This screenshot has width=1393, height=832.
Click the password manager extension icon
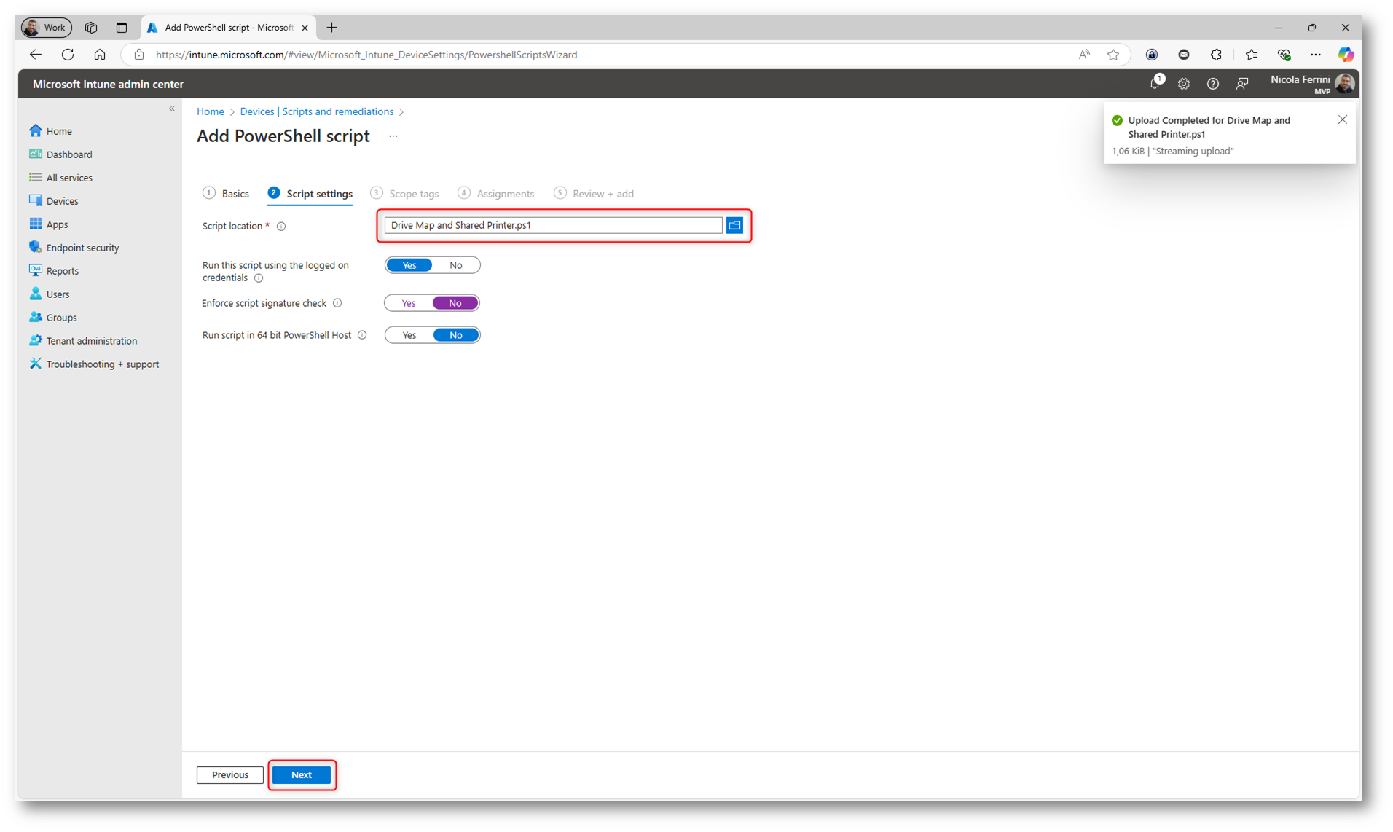coord(1152,55)
